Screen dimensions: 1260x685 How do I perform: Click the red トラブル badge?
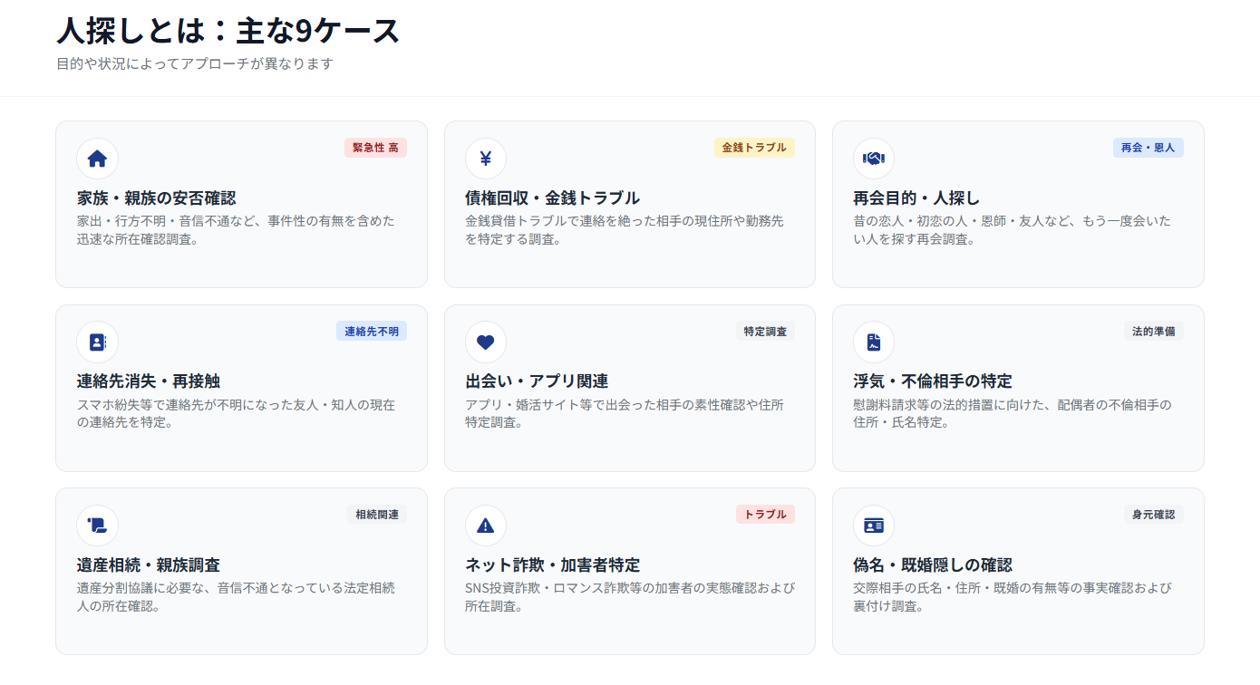pyautogui.click(x=765, y=515)
